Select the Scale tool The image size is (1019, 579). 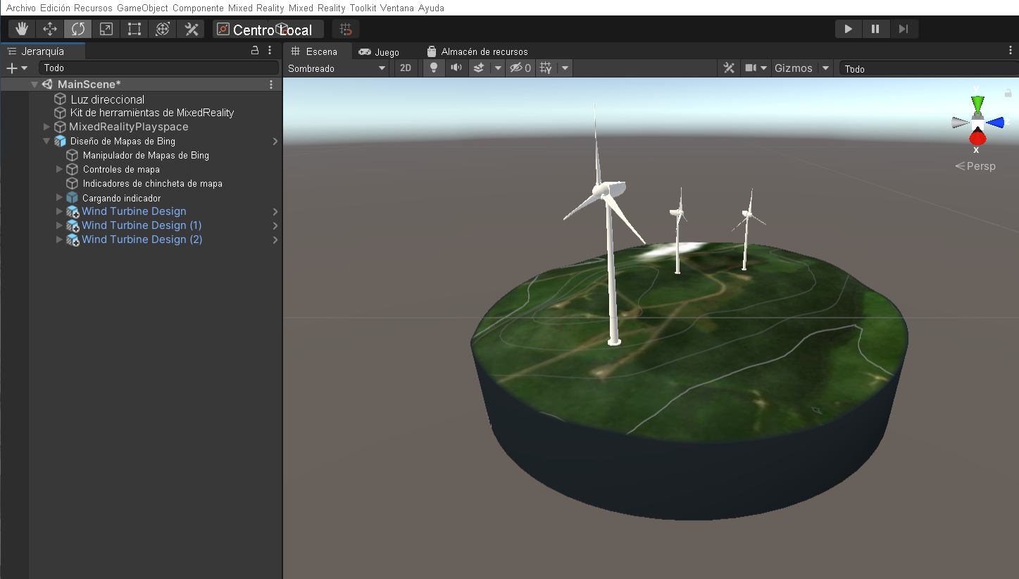click(106, 29)
